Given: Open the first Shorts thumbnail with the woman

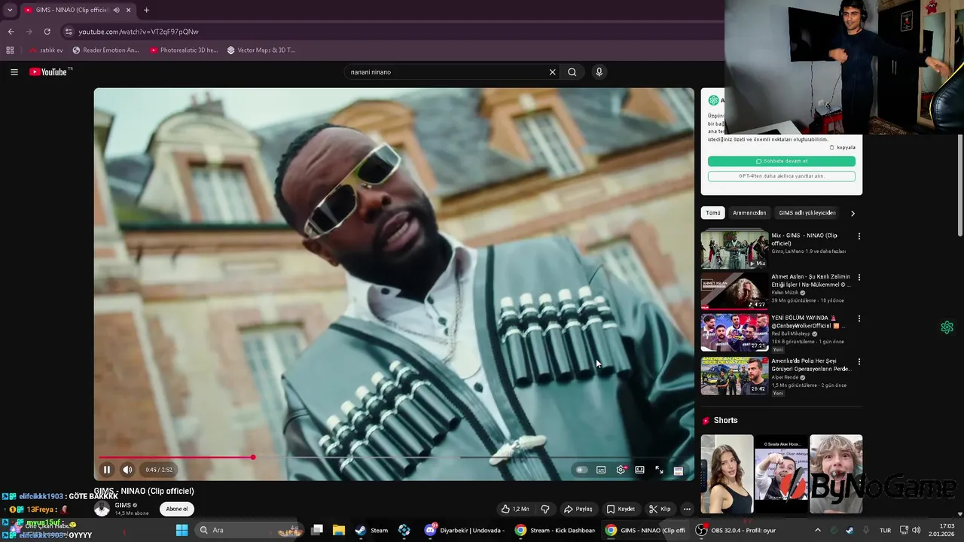Looking at the screenshot, I should point(727,474).
